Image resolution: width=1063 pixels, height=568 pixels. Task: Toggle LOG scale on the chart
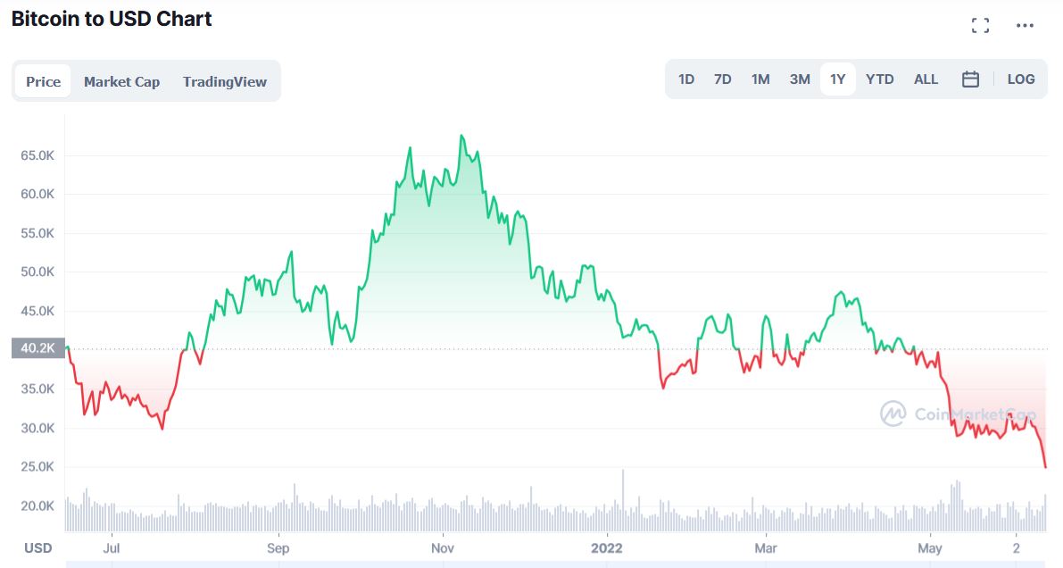[x=1020, y=79]
